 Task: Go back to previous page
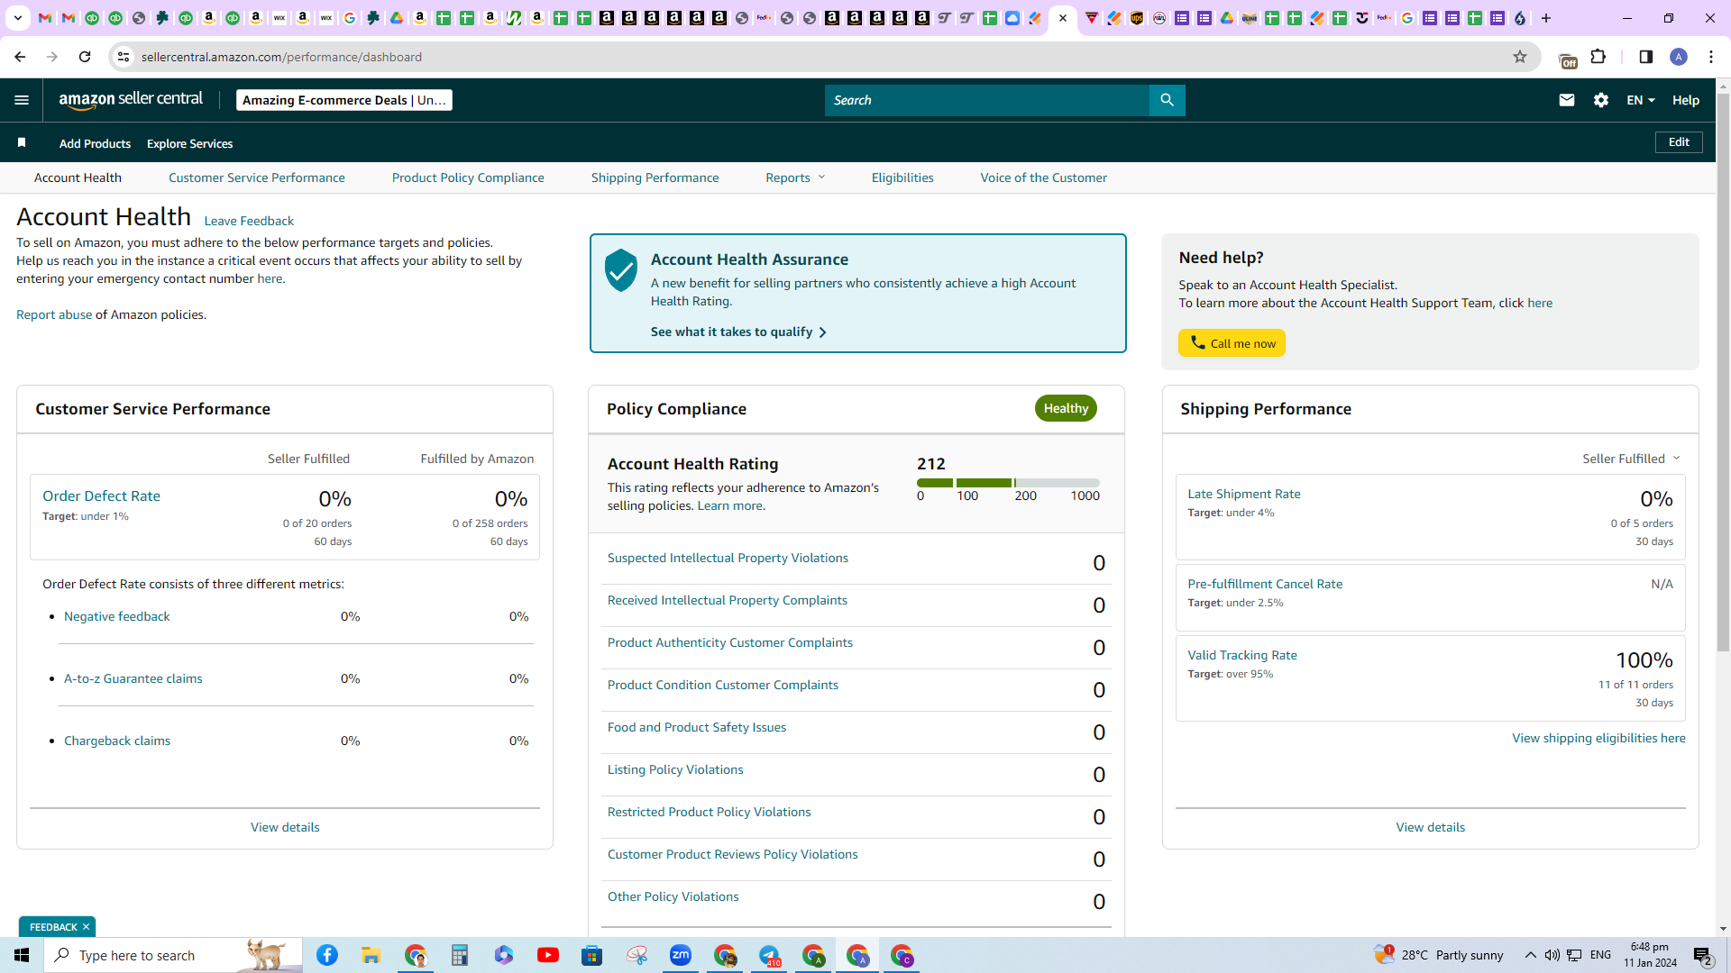coord(20,57)
